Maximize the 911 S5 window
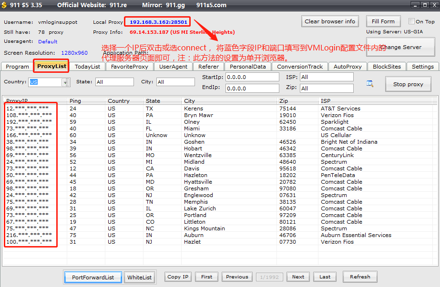 pyautogui.click(x=424, y=5)
